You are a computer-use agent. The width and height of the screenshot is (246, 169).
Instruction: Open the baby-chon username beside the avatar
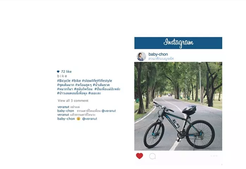158,54
